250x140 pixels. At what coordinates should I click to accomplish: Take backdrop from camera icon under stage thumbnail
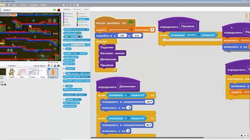point(5,84)
